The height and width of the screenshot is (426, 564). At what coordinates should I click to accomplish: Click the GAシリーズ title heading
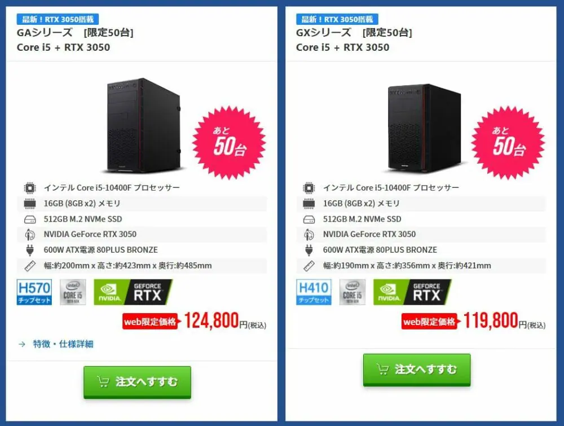pyautogui.click(x=45, y=33)
